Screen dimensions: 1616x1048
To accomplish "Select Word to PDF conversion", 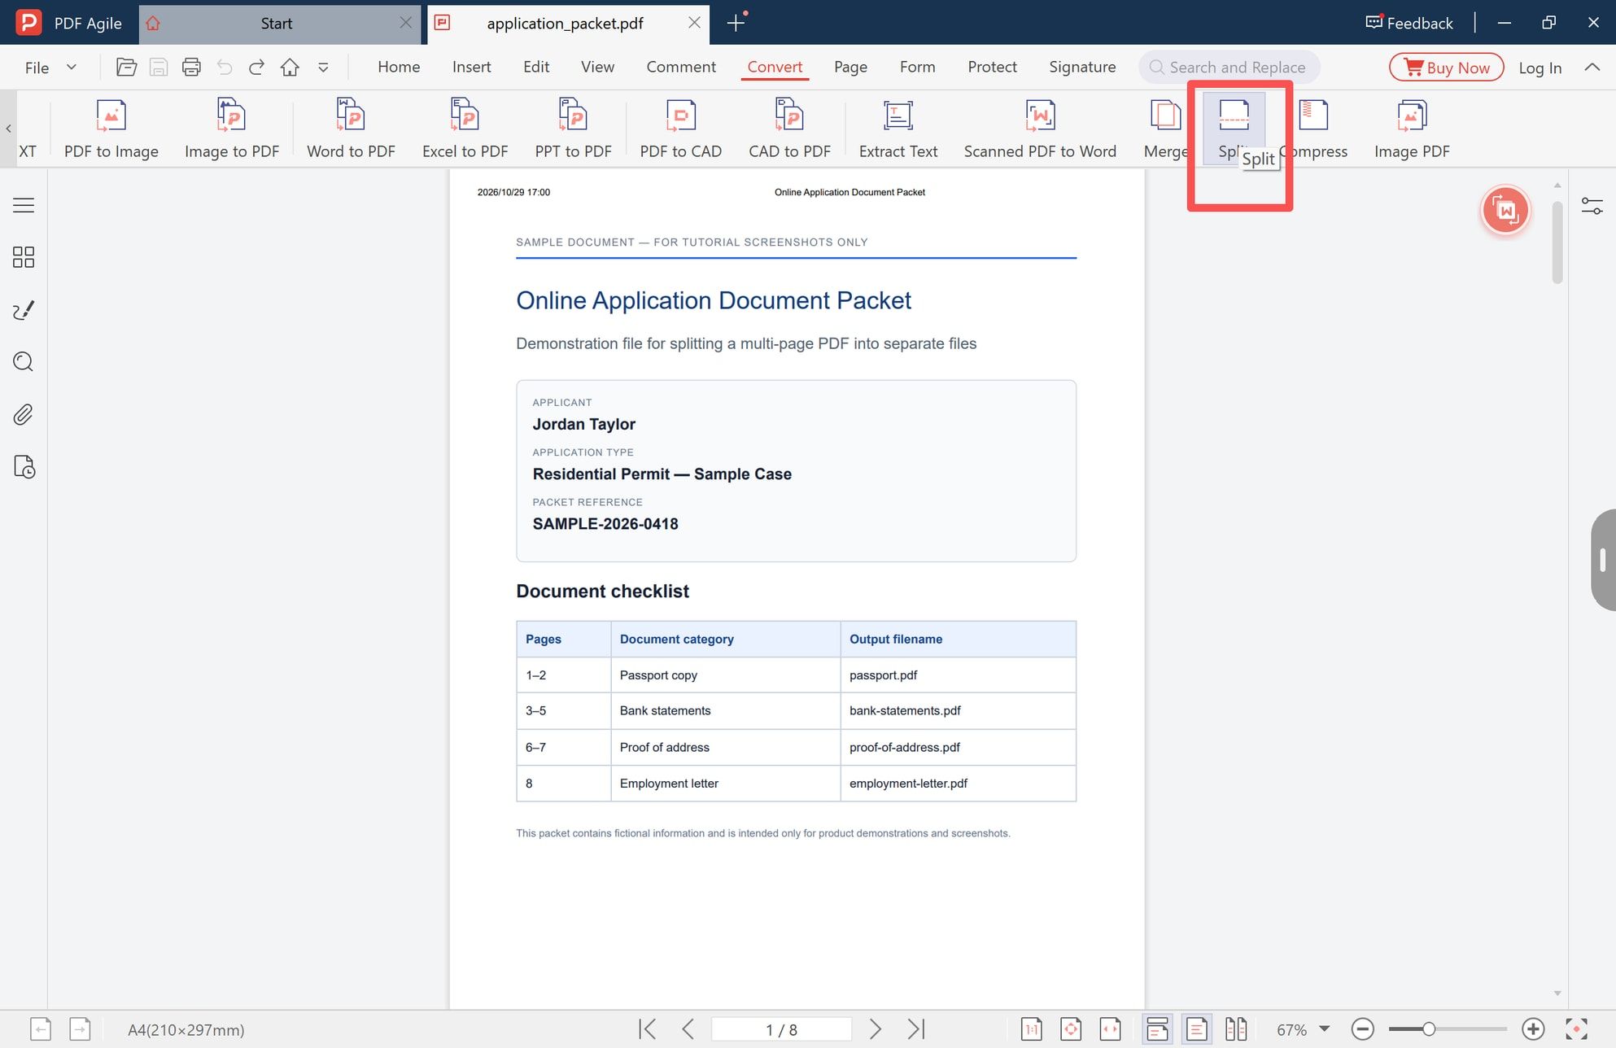I will click(x=351, y=129).
